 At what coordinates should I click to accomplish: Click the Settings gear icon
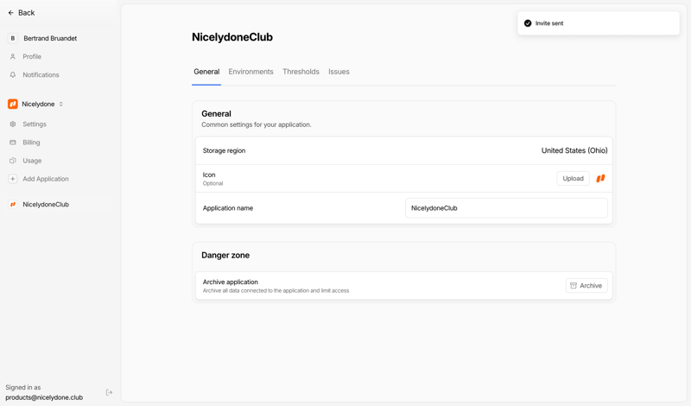(x=13, y=124)
